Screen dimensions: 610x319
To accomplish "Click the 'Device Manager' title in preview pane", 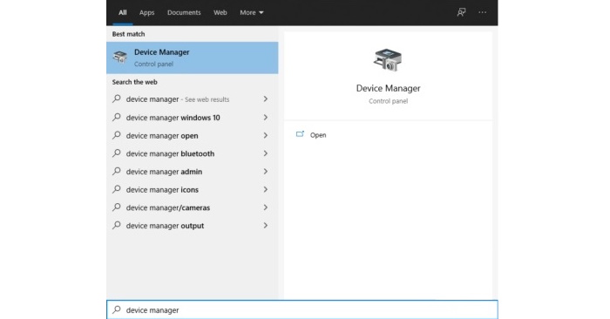I will [x=389, y=88].
